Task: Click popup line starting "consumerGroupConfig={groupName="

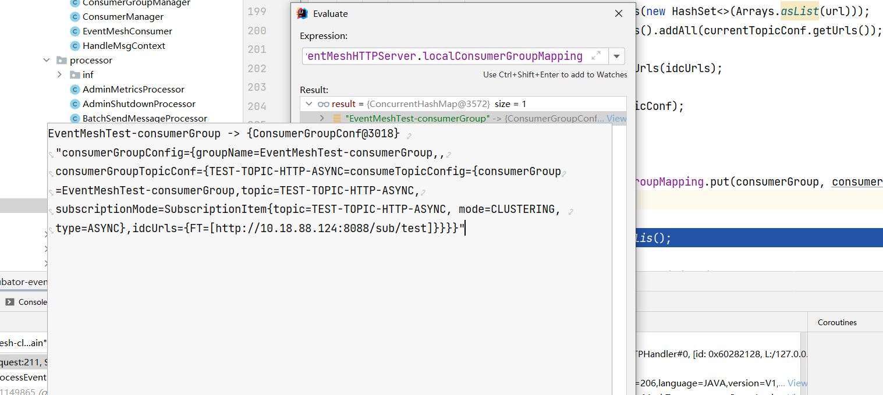Action: click(250, 154)
